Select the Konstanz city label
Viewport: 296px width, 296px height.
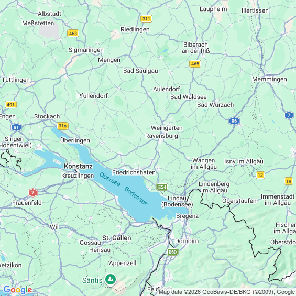pos(79,166)
